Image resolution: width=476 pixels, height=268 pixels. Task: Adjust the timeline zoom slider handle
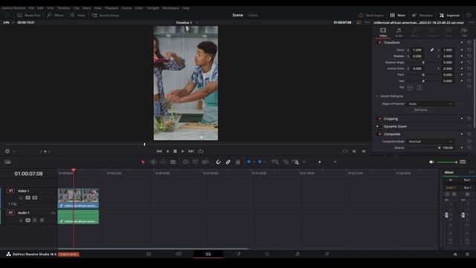click(x=319, y=162)
